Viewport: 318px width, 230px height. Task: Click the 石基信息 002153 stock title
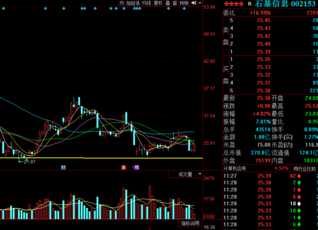point(286,4)
